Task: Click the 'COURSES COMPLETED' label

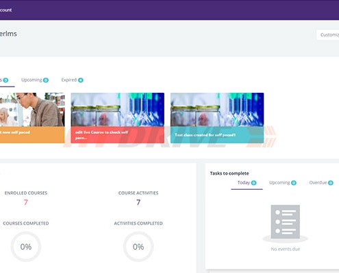Action: [26, 223]
